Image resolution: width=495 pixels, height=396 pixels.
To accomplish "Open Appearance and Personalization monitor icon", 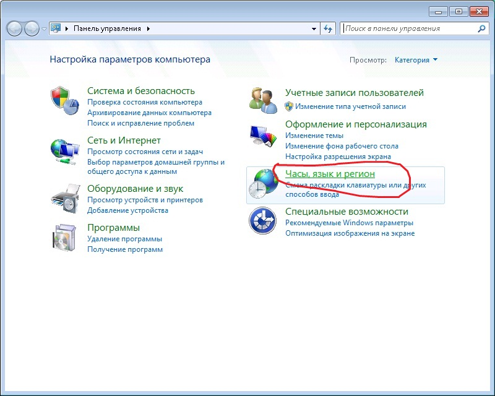I will 262,136.
